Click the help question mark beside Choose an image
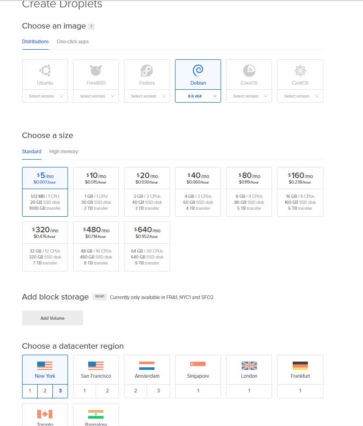Viewport: 363px width, 426px height. point(91,27)
